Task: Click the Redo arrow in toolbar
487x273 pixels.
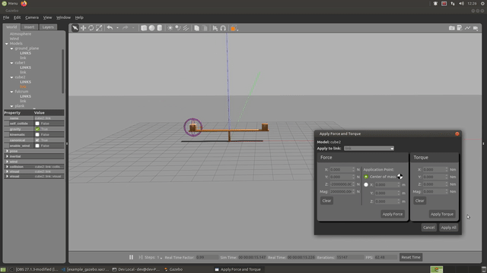Action: coord(125,28)
